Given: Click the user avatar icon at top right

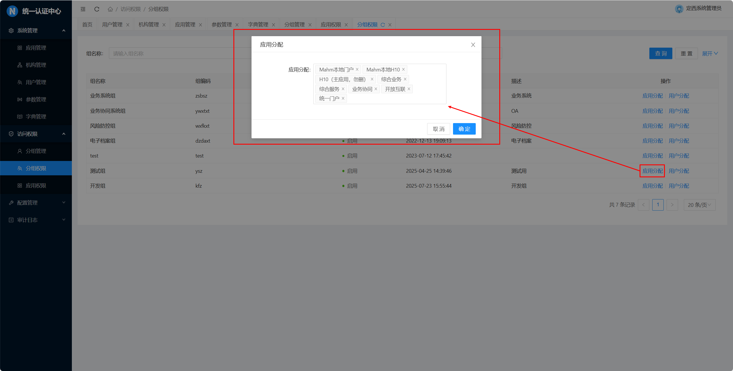Looking at the screenshot, I should (x=679, y=9).
